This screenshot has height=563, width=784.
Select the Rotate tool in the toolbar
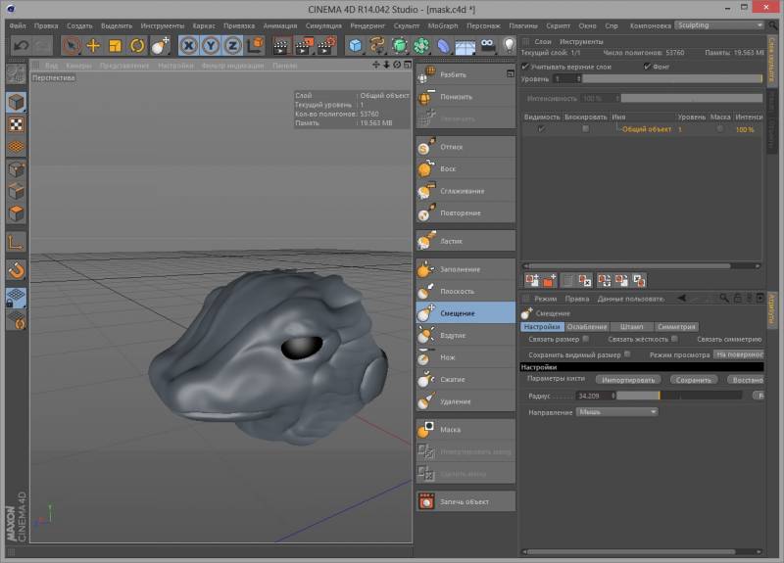(137, 46)
